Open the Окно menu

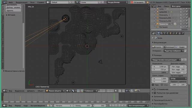pos(32,2)
